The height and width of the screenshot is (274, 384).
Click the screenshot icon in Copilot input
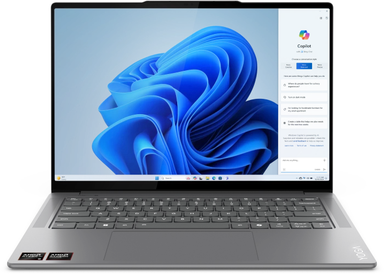(x=284, y=170)
